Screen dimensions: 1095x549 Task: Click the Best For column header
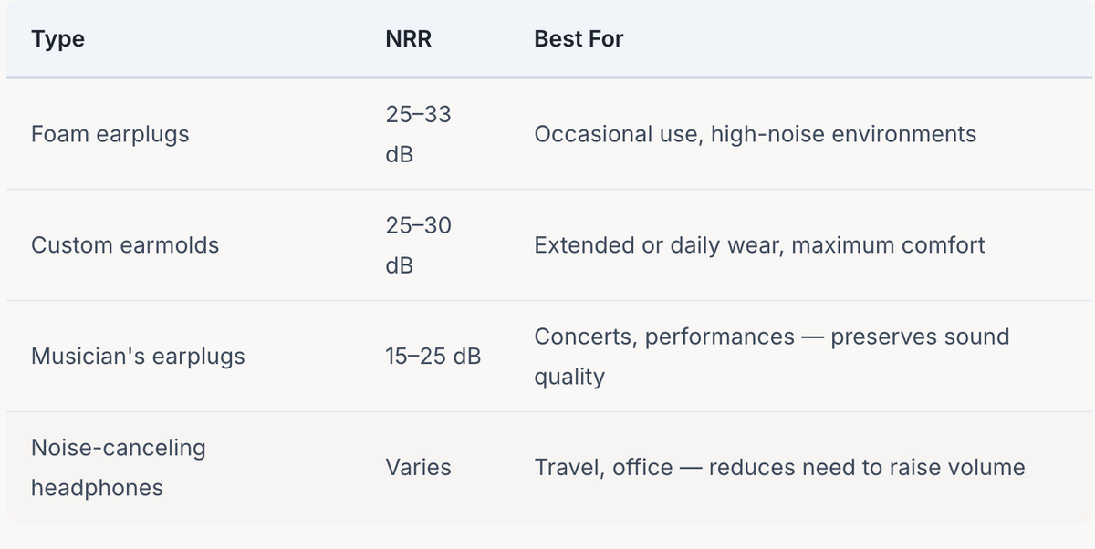click(579, 39)
